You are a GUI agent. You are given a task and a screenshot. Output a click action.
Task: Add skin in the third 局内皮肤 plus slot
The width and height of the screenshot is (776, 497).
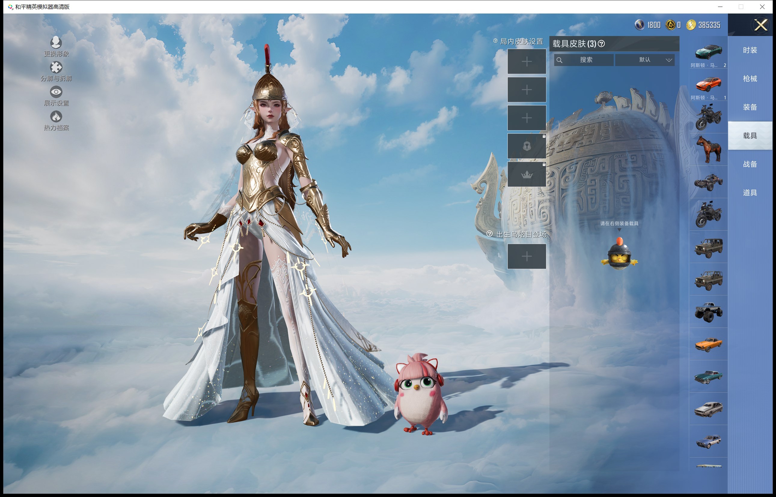(527, 117)
